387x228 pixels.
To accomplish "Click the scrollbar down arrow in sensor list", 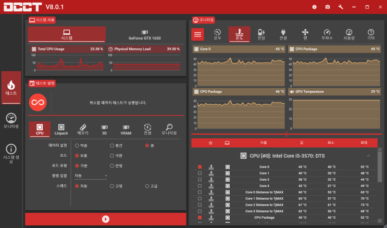I will (x=380, y=221).
